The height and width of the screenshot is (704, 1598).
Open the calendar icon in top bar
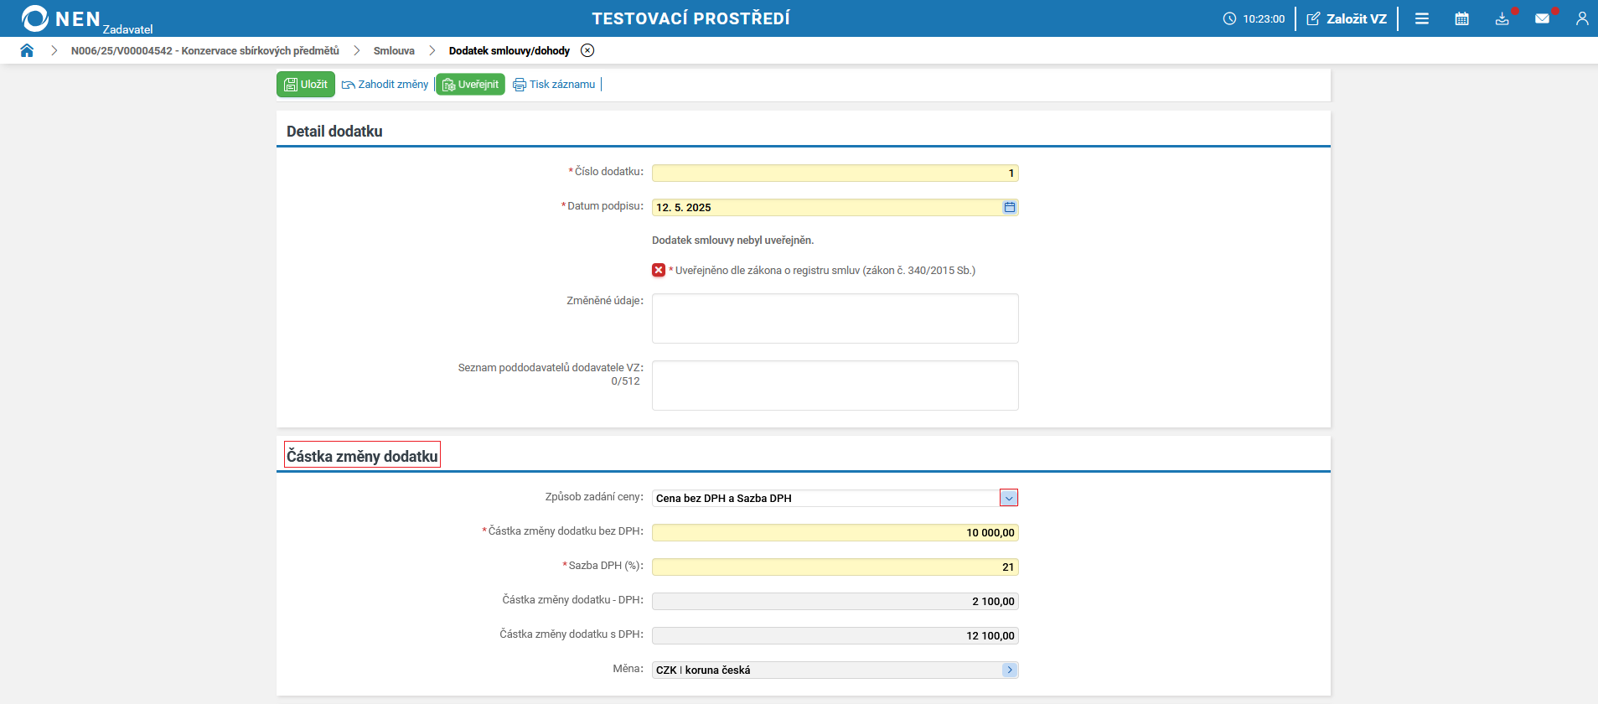click(x=1462, y=18)
